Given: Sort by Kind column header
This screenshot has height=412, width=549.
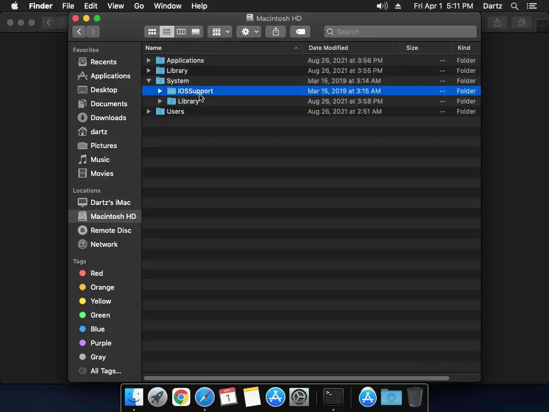Looking at the screenshot, I should [466, 48].
